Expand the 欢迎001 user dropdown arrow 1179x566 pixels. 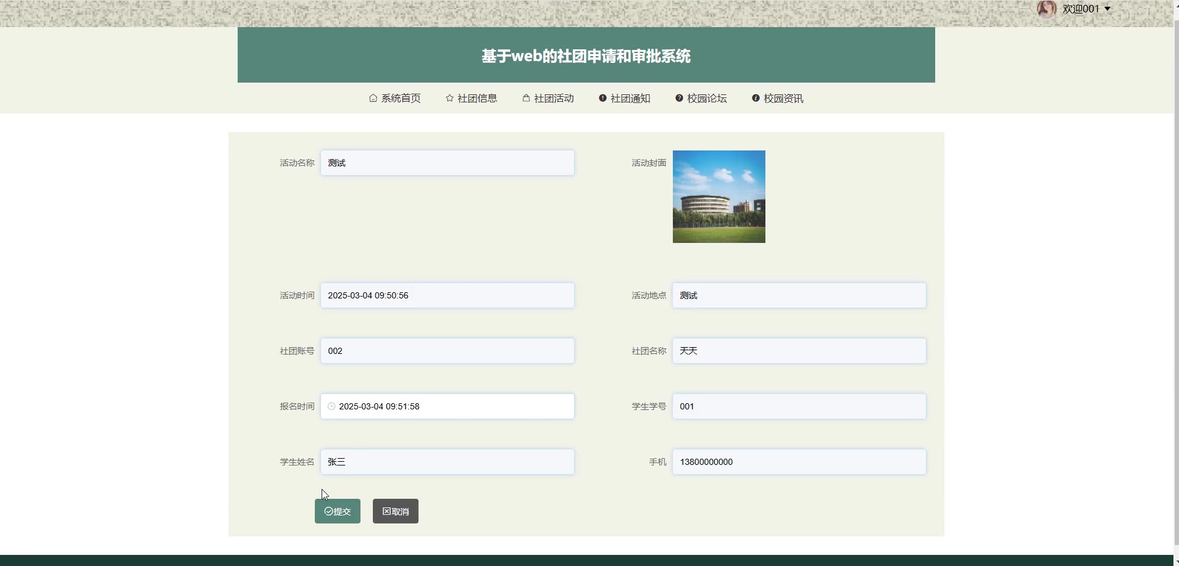(1107, 9)
